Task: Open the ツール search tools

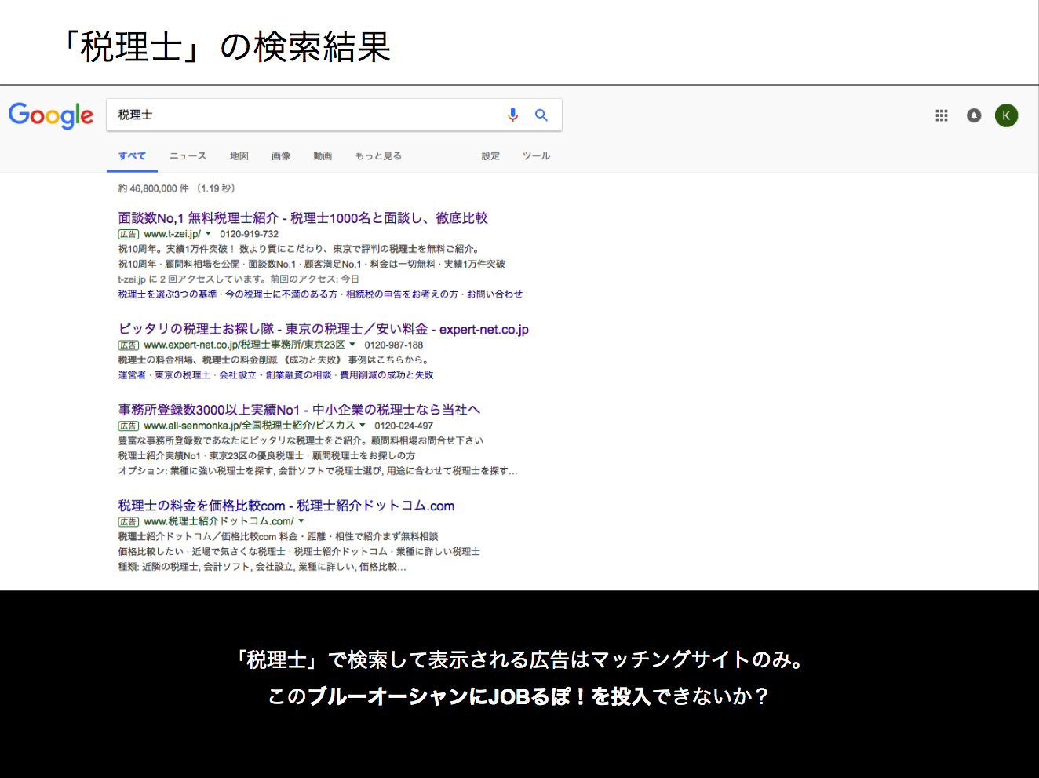Action: (x=537, y=156)
